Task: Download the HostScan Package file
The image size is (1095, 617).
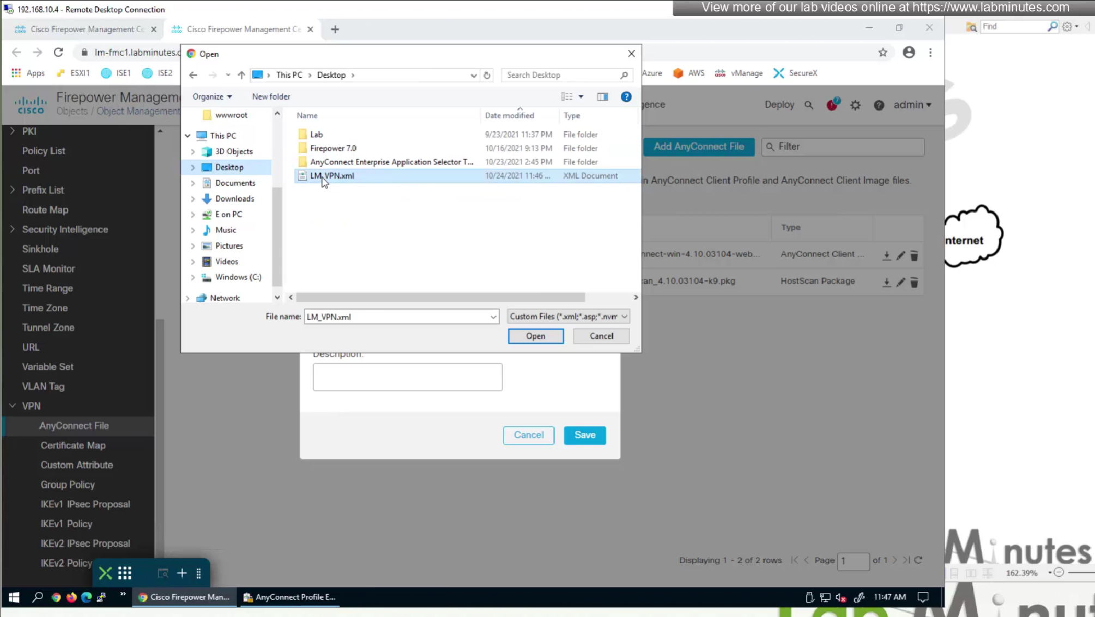Action: coord(887,282)
